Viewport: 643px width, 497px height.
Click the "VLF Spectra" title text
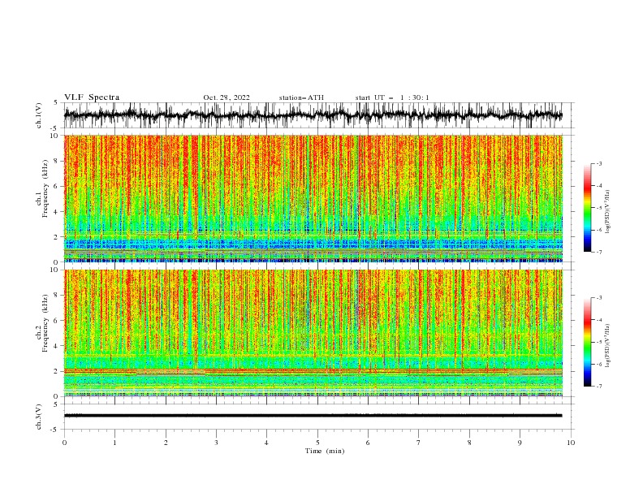tap(92, 97)
